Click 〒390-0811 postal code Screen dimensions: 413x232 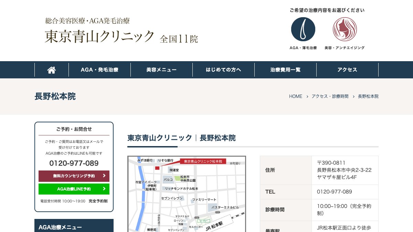point(331,163)
